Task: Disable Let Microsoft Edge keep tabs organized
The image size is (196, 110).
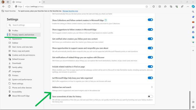Action: point(150,78)
